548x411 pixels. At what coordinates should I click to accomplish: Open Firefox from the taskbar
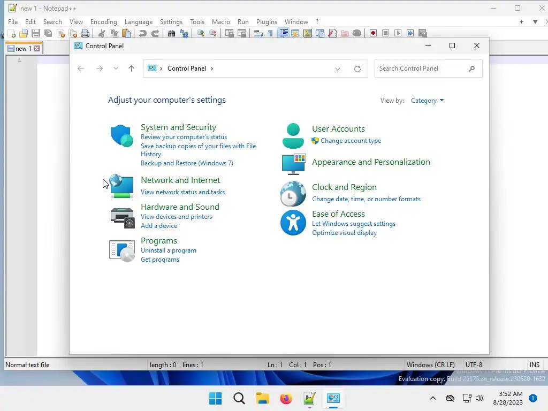[x=286, y=398]
